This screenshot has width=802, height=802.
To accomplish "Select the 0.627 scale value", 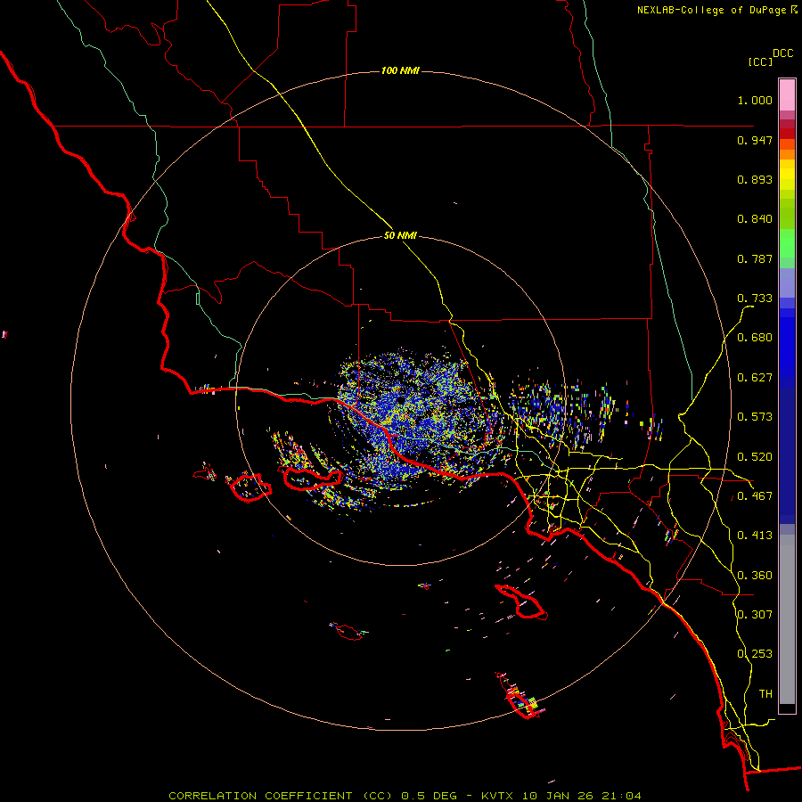I will coord(755,378).
